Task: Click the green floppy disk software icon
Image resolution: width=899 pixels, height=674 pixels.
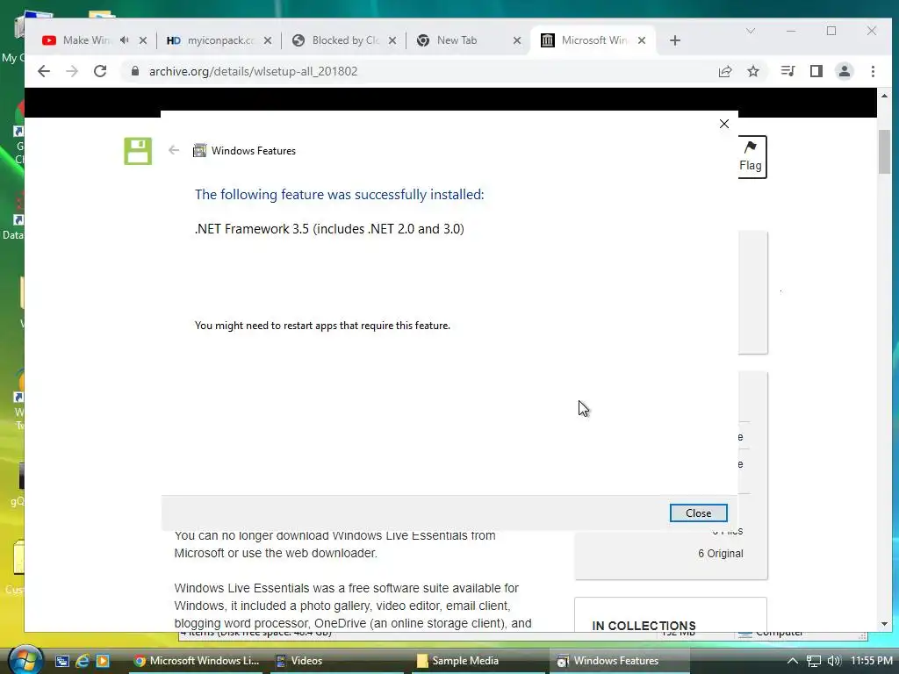Action: tap(138, 151)
